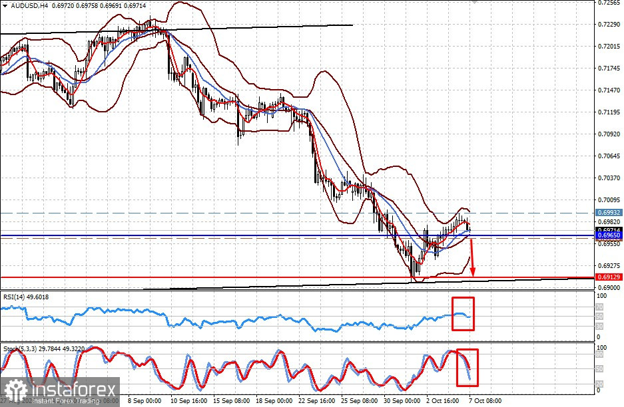Click the 15 Sep 08:00 time label
The width and height of the screenshot is (624, 407).
click(x=232, y=400)
